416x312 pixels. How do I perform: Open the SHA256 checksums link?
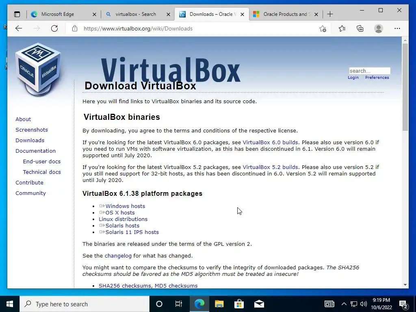coord(125,286)
